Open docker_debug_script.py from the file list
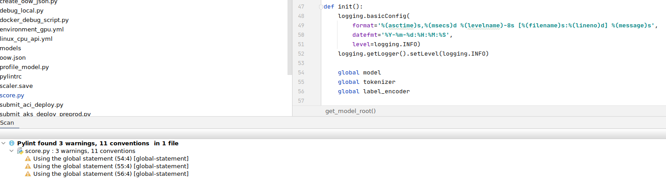 34,20
